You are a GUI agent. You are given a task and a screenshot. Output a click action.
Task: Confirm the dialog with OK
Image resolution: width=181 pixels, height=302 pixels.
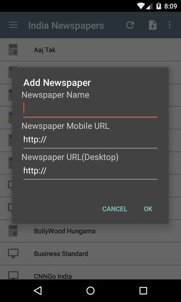(148, 209)
